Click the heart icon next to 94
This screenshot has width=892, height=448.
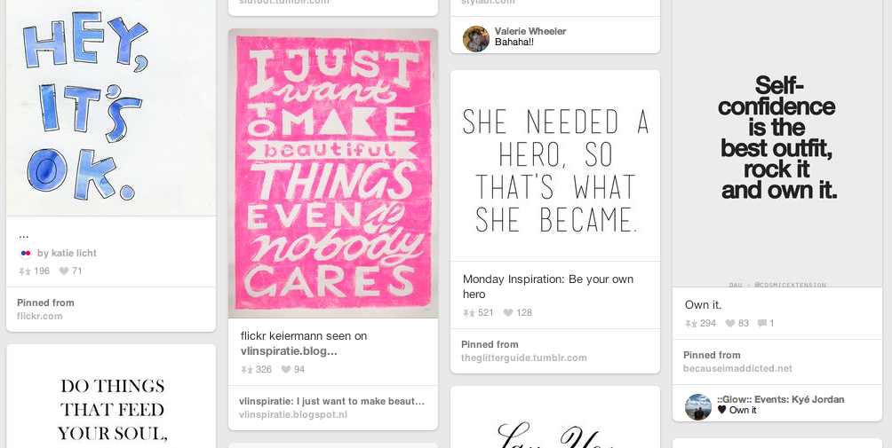point(285,370)
